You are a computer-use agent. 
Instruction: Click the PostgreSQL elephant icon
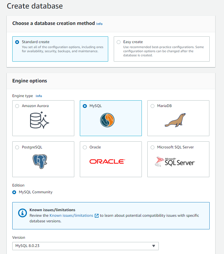pyautogui.click(x=40, y=161)
